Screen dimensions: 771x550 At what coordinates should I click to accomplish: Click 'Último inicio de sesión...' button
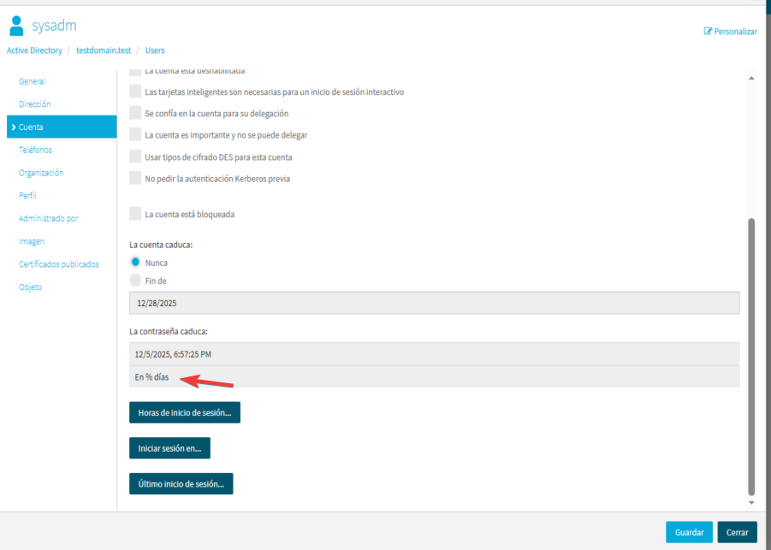pyautogui.click(x=181, y=483)
